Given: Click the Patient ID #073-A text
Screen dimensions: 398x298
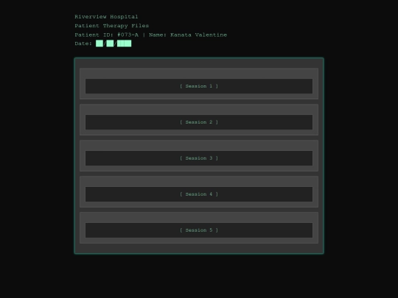Looking at the screenshot, I should coord(107,35).
